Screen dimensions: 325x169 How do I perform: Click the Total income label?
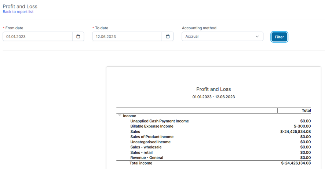[141, 163]
